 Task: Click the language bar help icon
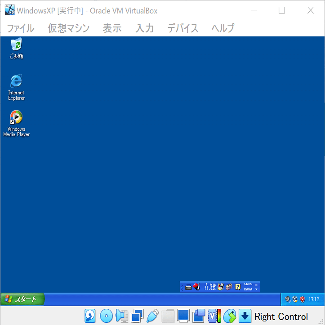pyautogui.click(x=237, y=287)
